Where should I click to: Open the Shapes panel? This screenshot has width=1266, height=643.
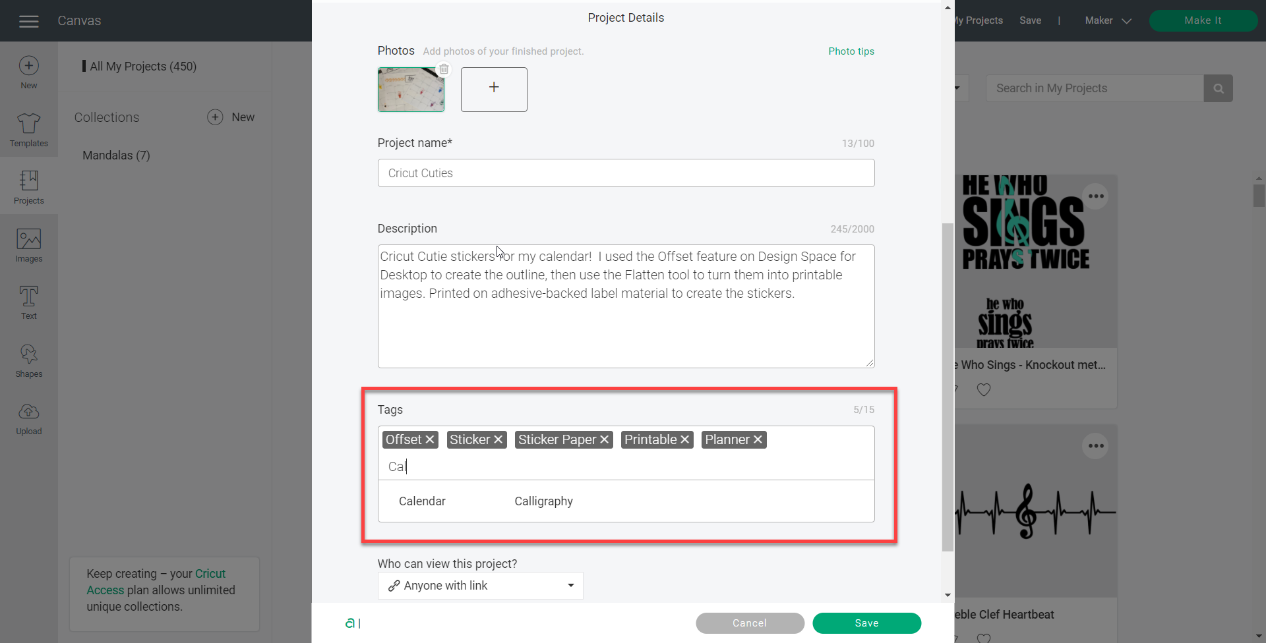[28, 360]
